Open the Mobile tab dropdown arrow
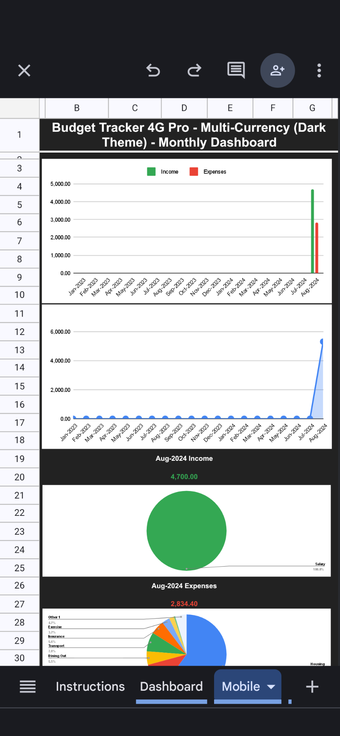Screen dimensions: 340x736 coord(271,687)
